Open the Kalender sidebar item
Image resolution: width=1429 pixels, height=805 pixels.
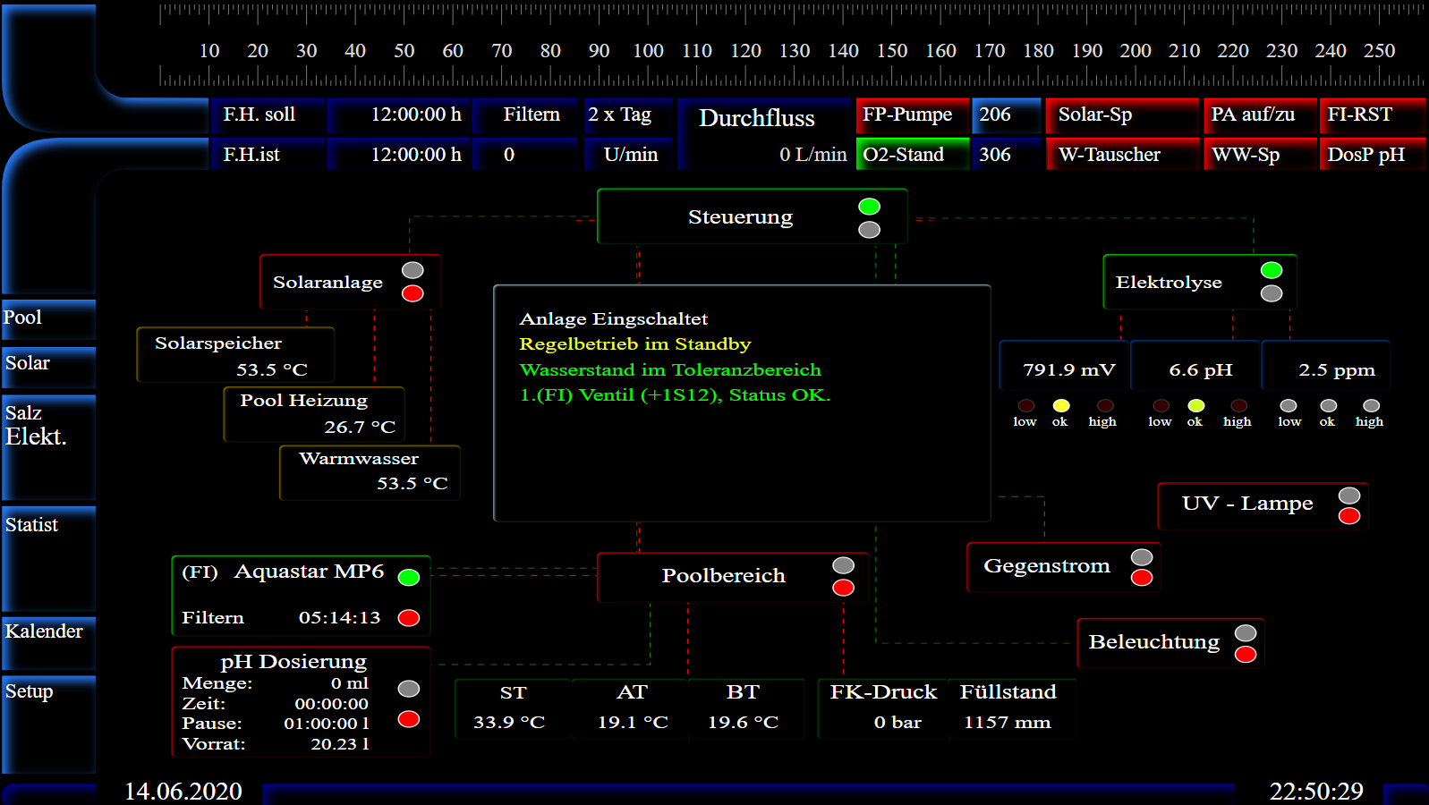(48, 632)
